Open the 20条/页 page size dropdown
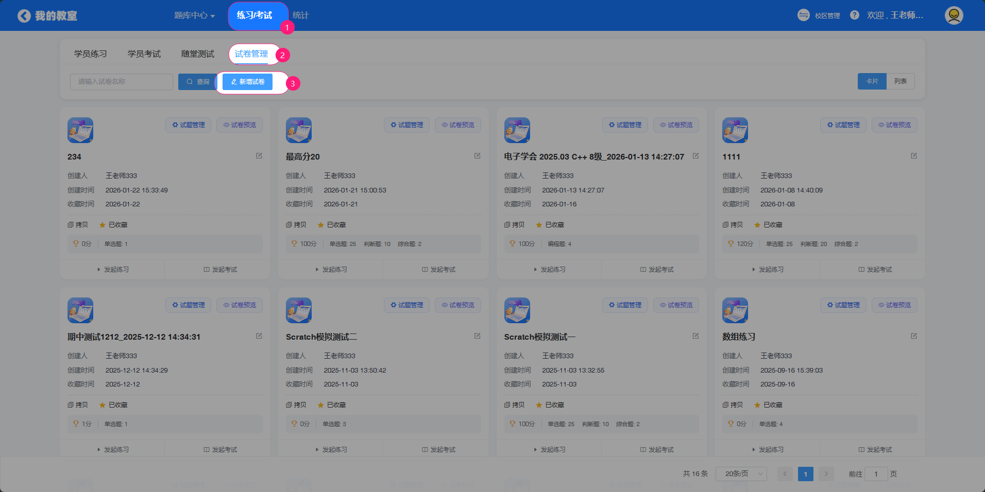 pyautogui.click(x=741, y=473)
